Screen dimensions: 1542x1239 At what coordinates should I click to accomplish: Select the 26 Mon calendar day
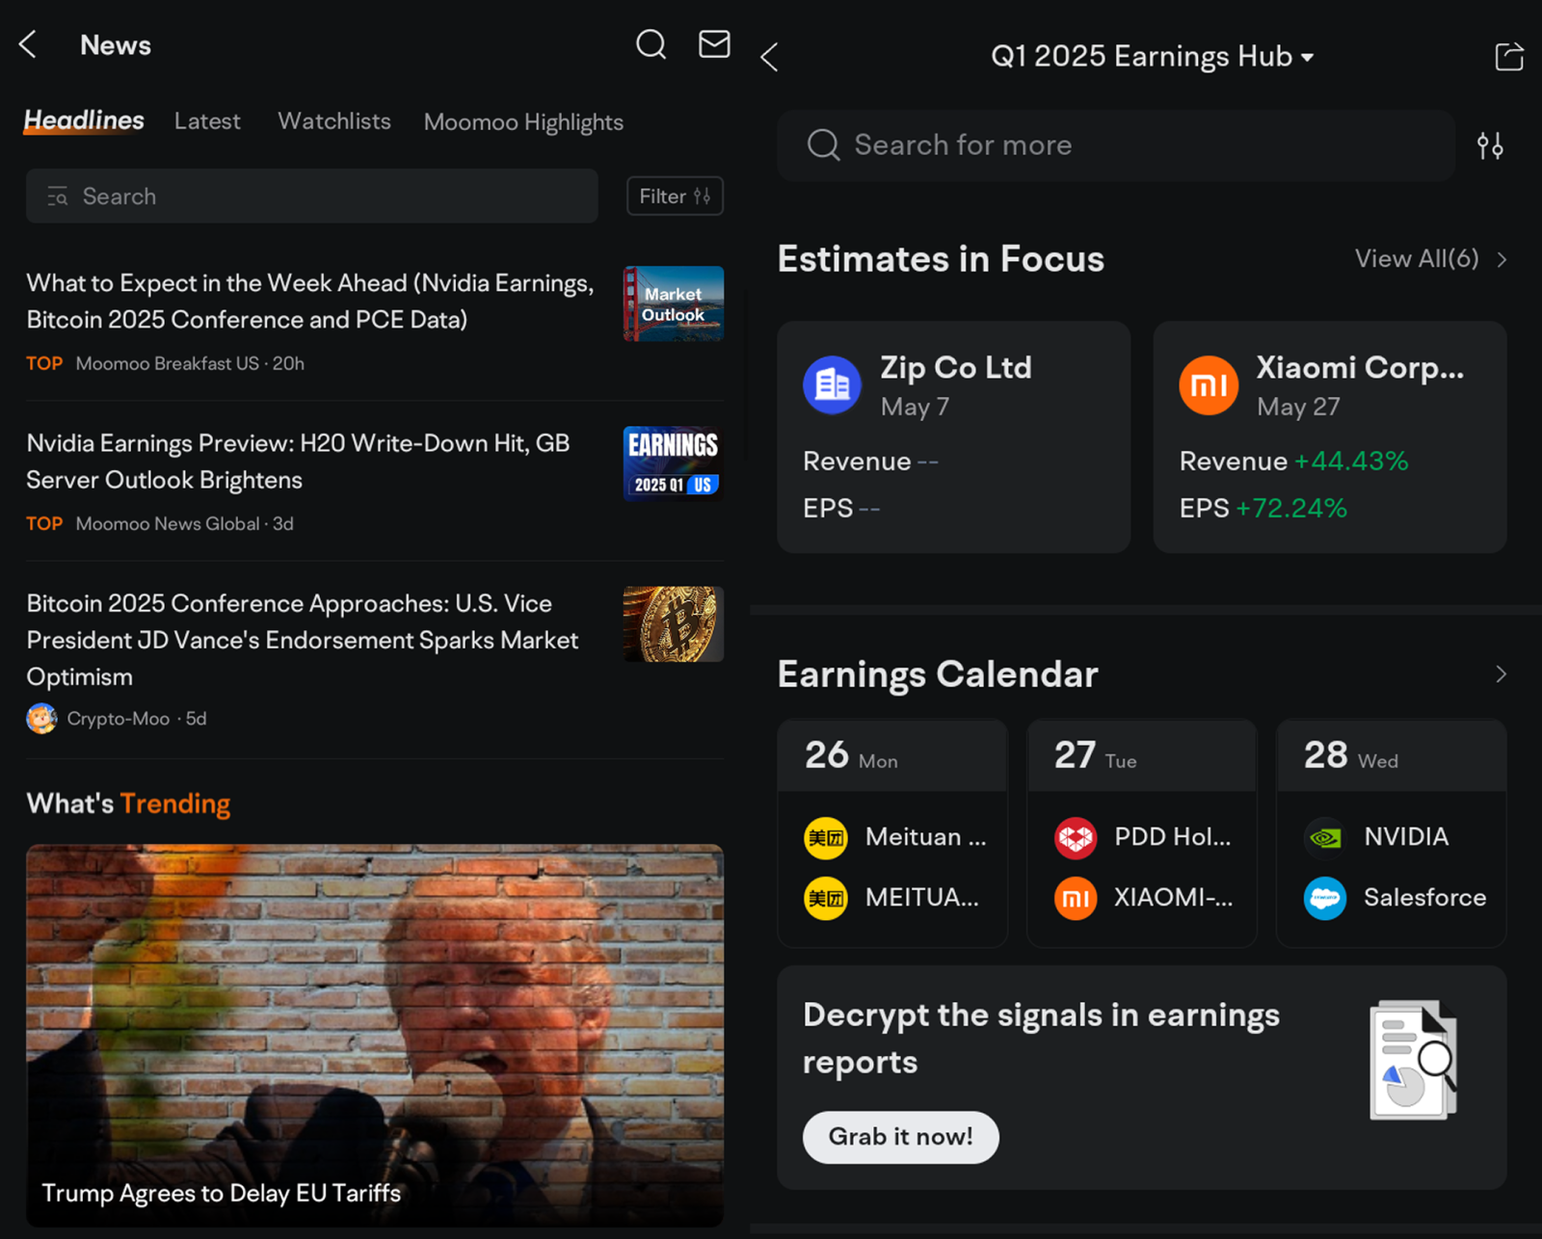892,756
